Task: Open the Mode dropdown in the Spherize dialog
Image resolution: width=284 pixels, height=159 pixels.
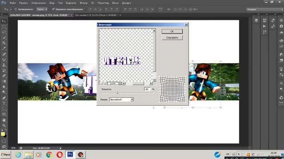Action: point(122,99)
